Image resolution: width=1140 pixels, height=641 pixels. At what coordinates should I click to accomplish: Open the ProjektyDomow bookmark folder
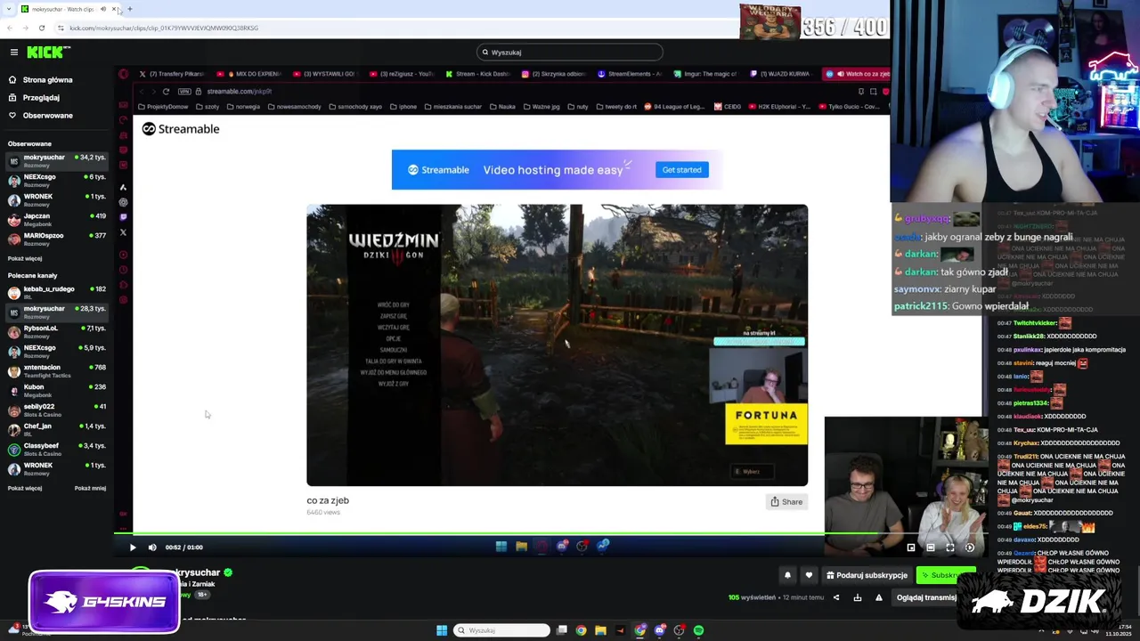[x=163, y=107]
